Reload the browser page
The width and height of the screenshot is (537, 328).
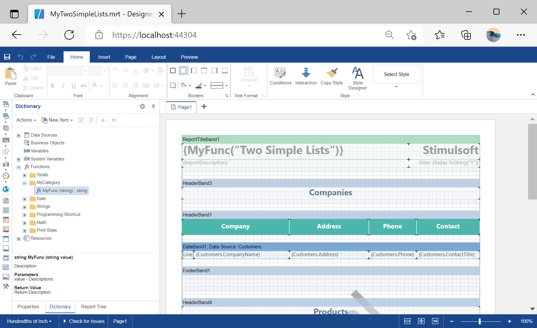(69, 35)
